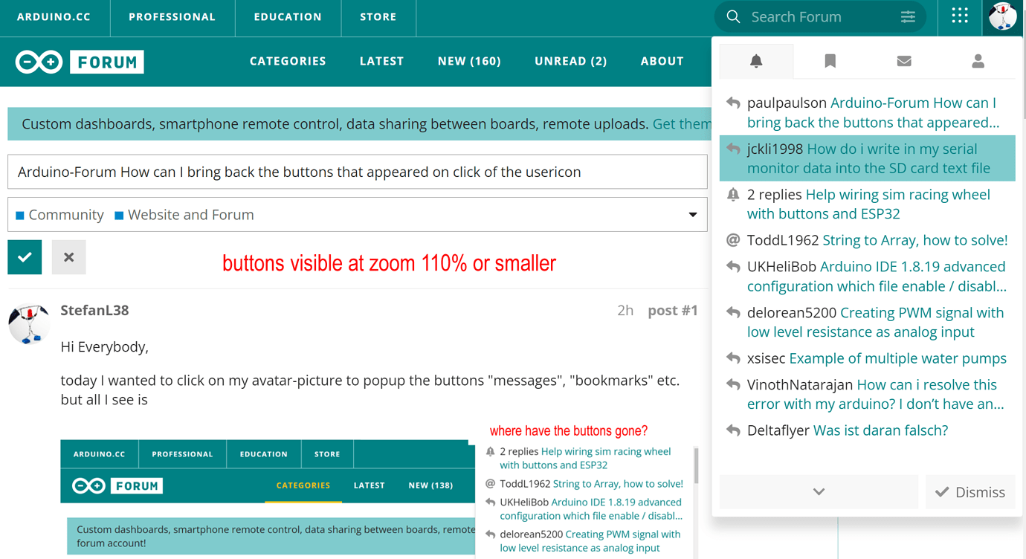Viewport: 1026px width, 559px height.
Task: Open the Community category dropdown
Action: (693, 214)
